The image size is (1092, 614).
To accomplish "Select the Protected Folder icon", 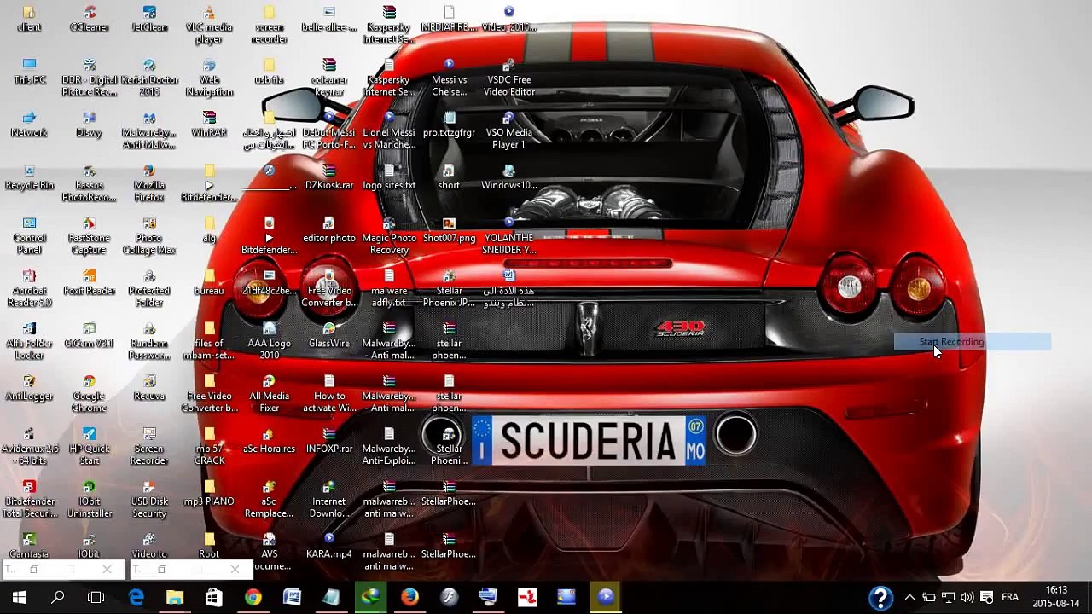I will [x=149, y=290].
